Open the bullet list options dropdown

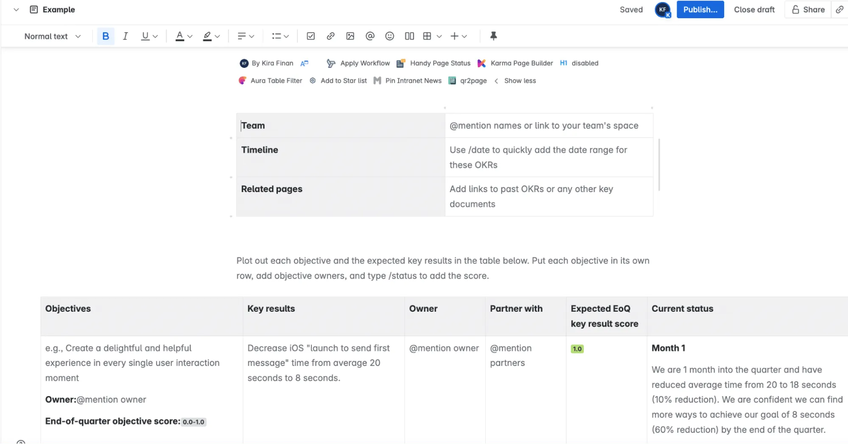280,36
